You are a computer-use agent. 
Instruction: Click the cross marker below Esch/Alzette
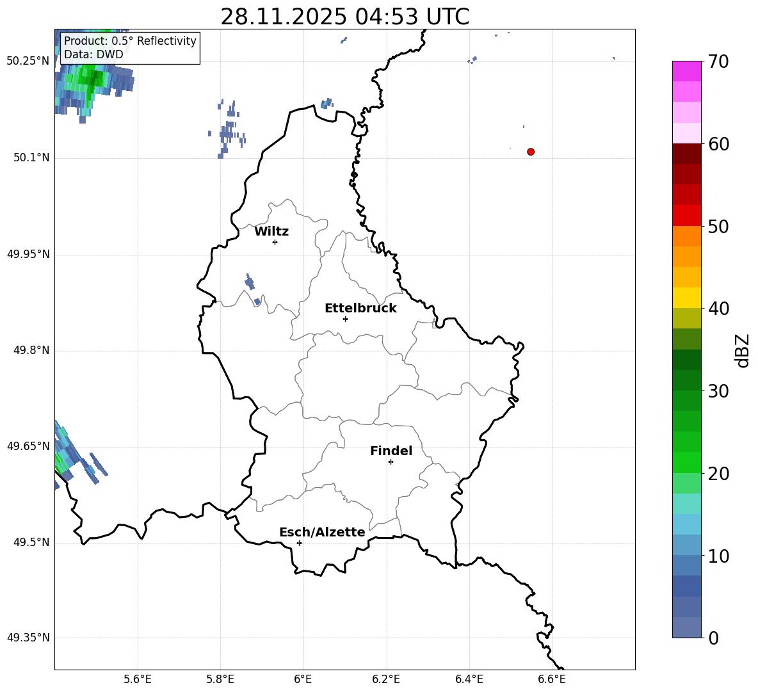pyautogui.click(x=299, y=543)
